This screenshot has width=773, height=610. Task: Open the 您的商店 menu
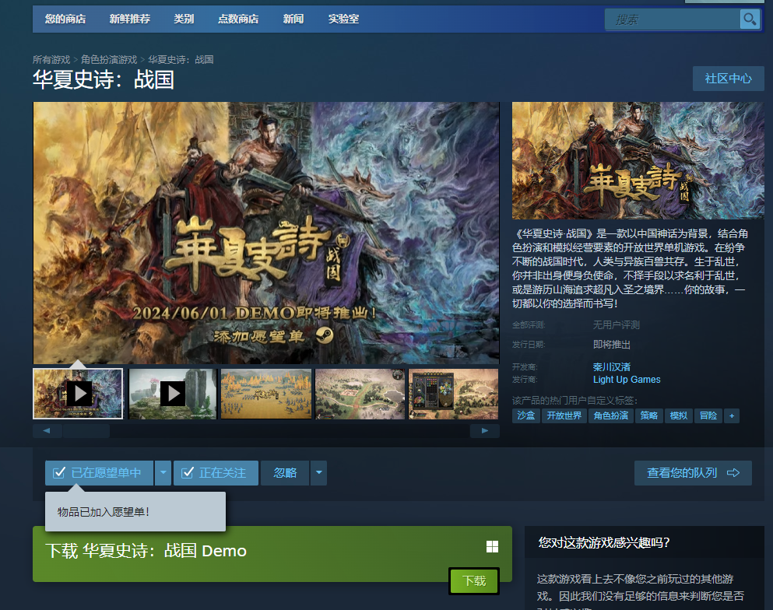65,19
